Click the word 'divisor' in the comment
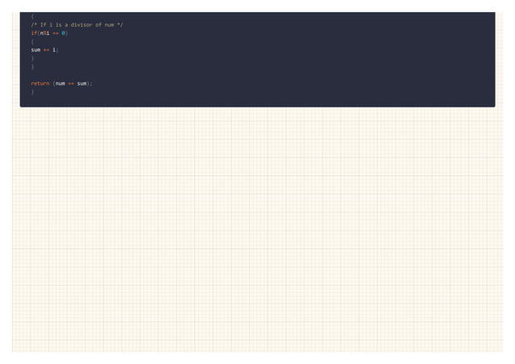 (82, 25)
